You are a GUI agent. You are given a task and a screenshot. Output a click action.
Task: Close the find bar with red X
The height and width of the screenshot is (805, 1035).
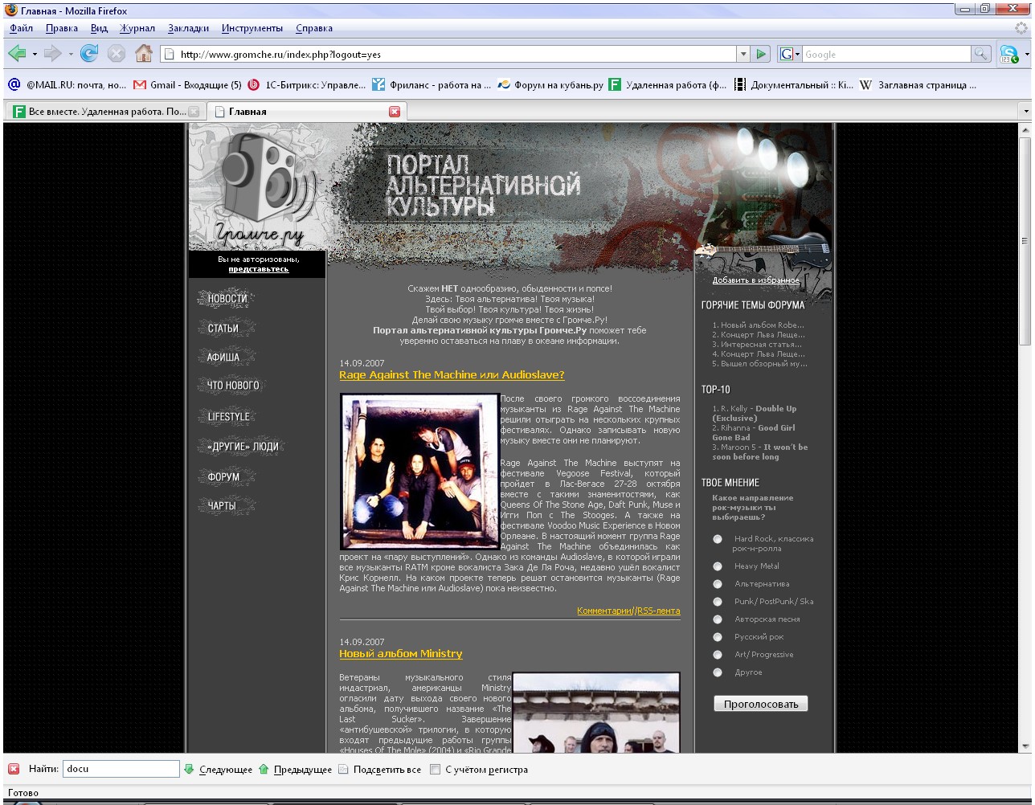tap(14, 769)
